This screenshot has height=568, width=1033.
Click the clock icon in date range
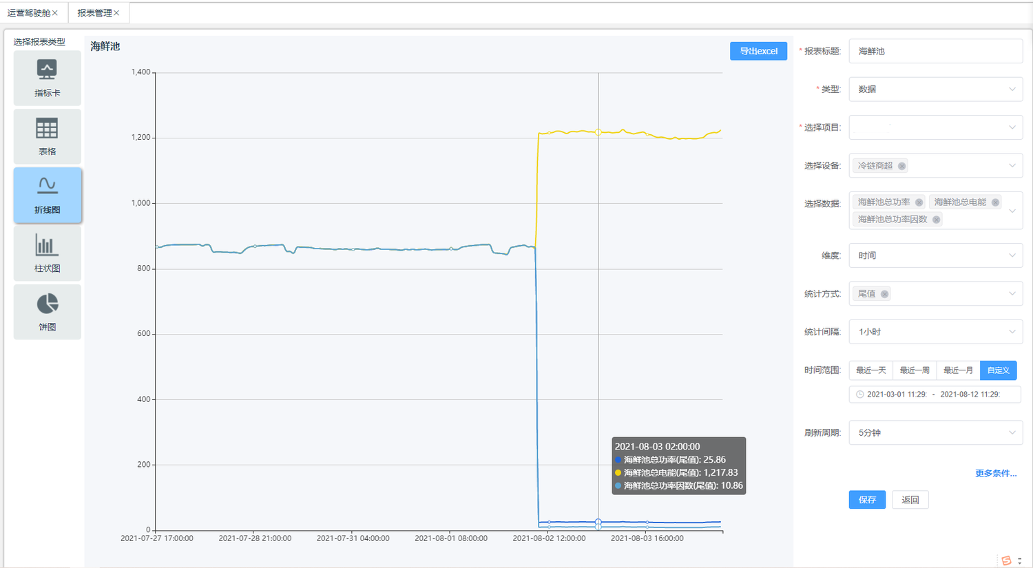point(859,395)
